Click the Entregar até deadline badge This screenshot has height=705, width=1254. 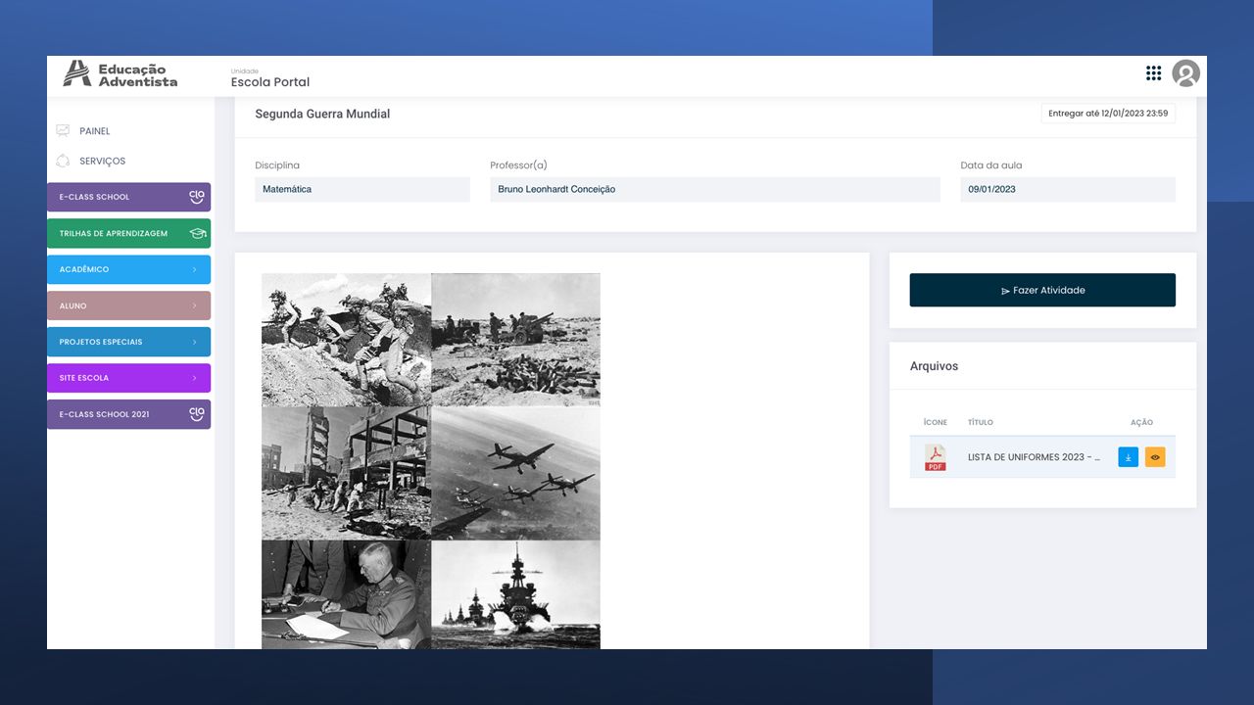coord(1108,114)
